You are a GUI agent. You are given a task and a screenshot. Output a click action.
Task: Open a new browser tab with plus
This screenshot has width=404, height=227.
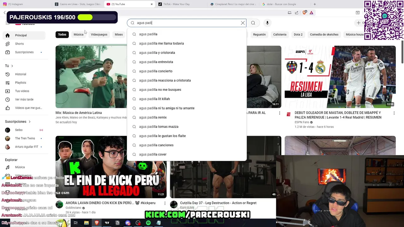[315, 4]
